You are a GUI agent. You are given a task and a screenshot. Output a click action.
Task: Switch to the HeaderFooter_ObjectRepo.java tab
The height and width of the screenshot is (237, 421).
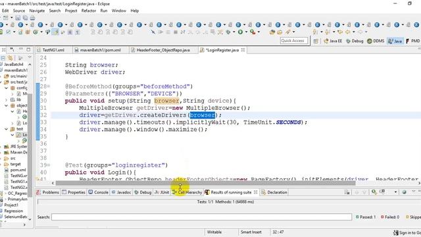162,50
